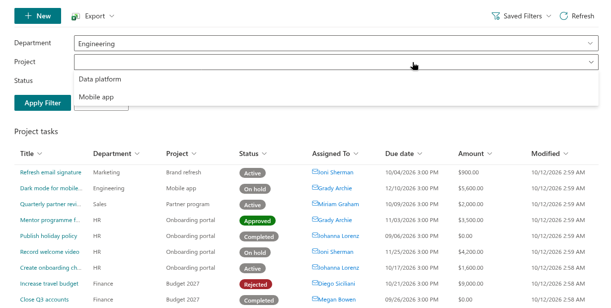Click the mail icon beside Grady Archie, Dark mode row
The width and height of the screenshot is (611, 308).
click(x=315, y=188)
